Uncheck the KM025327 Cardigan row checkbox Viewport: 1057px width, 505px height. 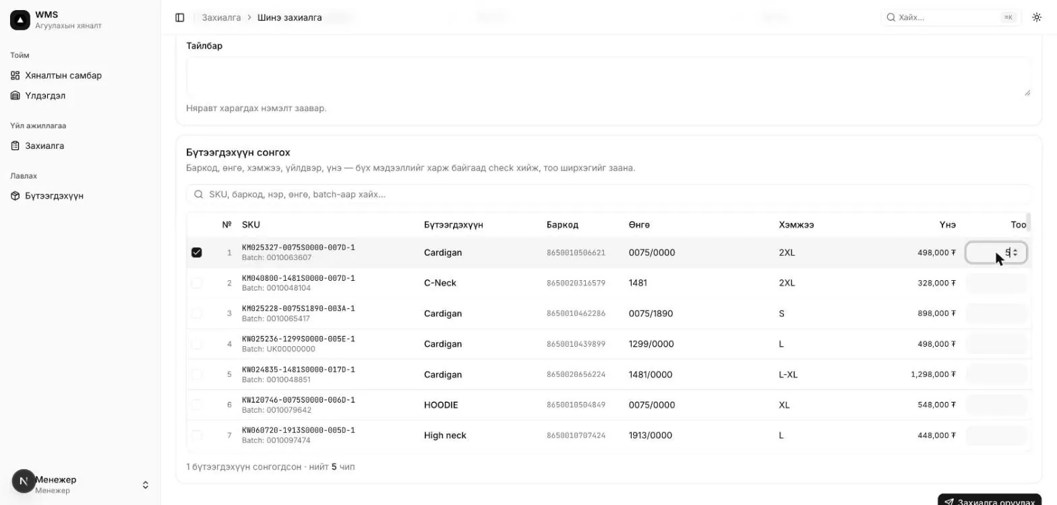coord(197,252)
